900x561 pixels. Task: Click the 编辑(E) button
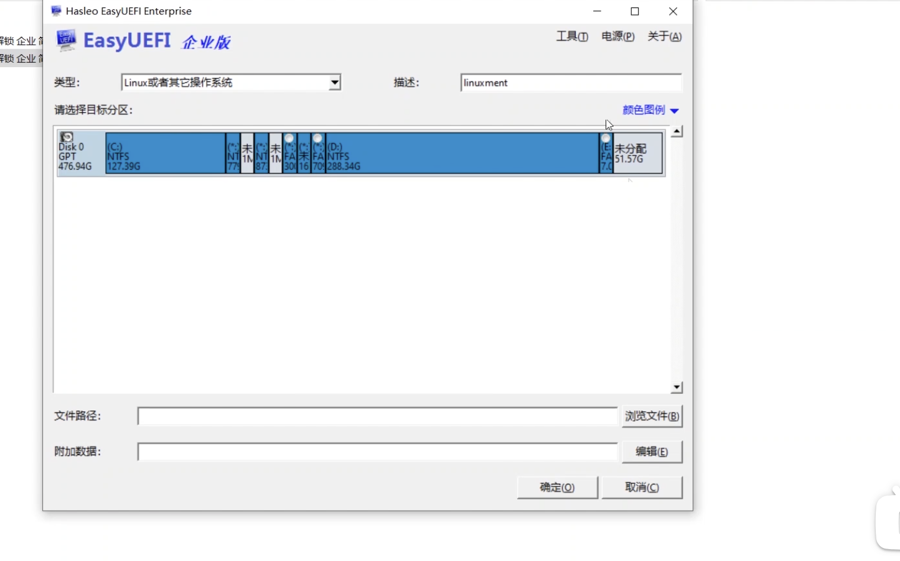point(652,452)
